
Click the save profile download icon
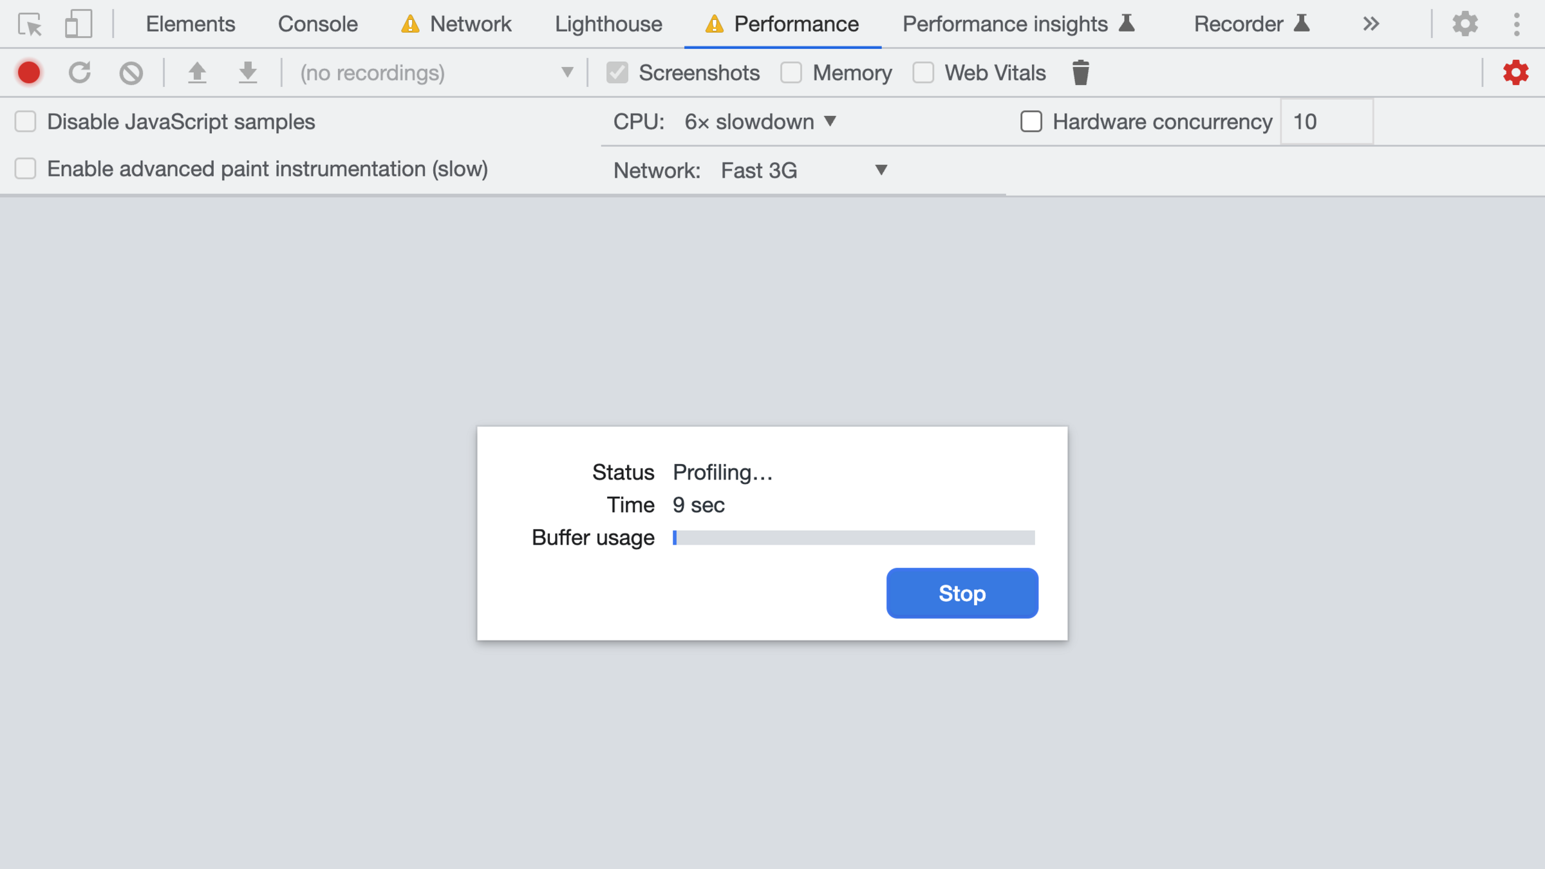point(248,73)
